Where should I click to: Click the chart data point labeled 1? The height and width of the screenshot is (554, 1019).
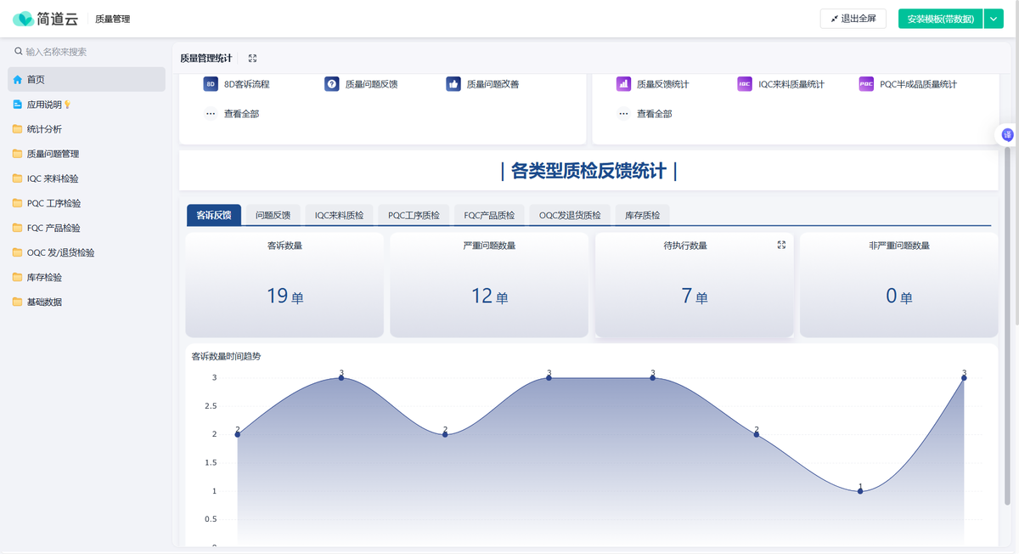[x=860, y=491]
